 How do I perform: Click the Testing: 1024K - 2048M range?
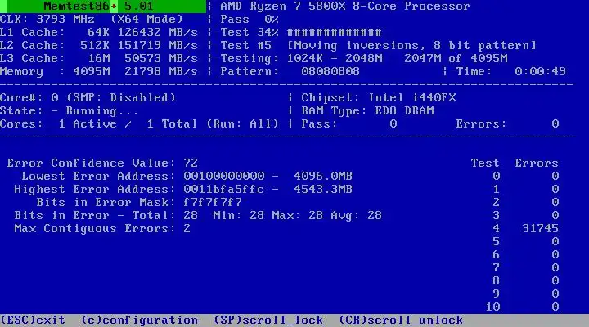[301, 59]
